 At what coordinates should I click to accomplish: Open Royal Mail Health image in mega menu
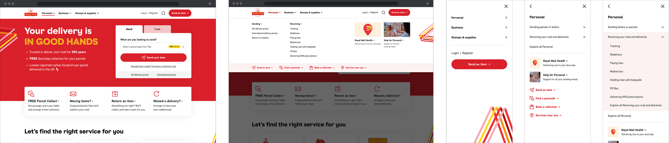click(x=368, y=30)
